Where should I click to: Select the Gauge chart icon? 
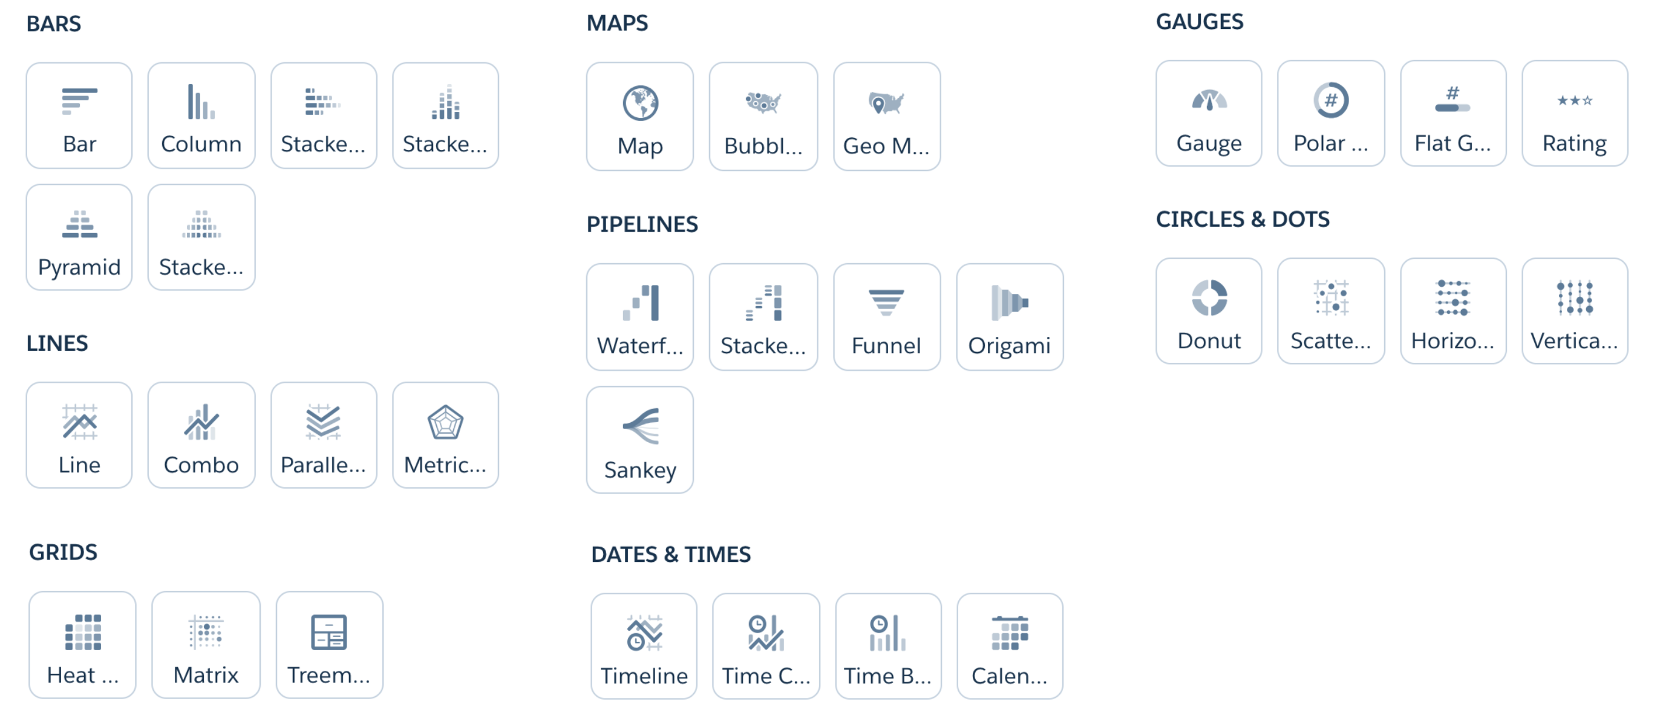tap(1208, 114)
